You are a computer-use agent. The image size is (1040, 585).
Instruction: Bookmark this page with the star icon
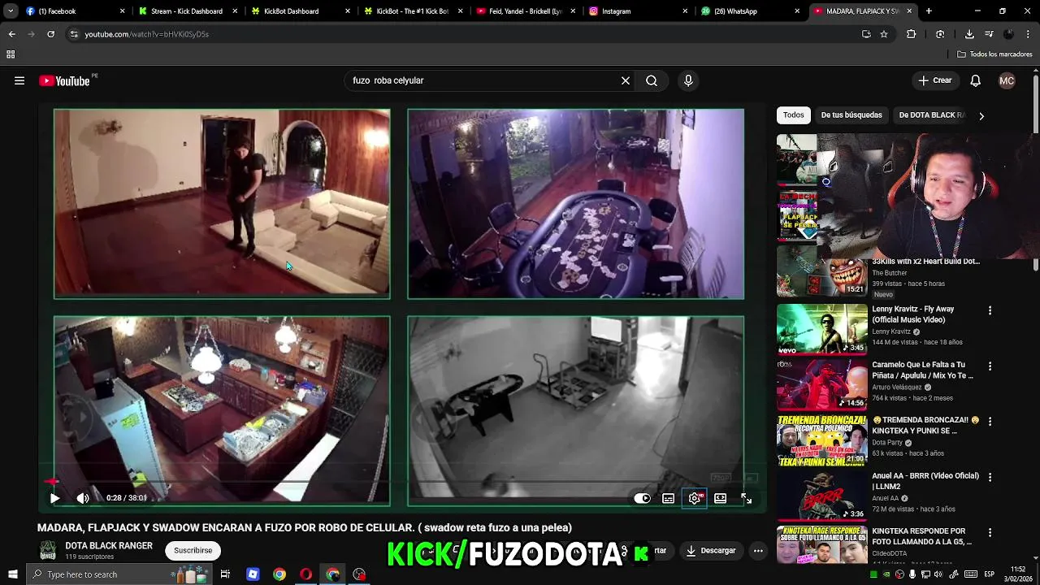coord(884,34)
